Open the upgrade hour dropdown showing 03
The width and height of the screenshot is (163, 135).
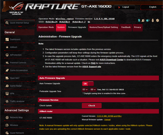tap(85, 90)
